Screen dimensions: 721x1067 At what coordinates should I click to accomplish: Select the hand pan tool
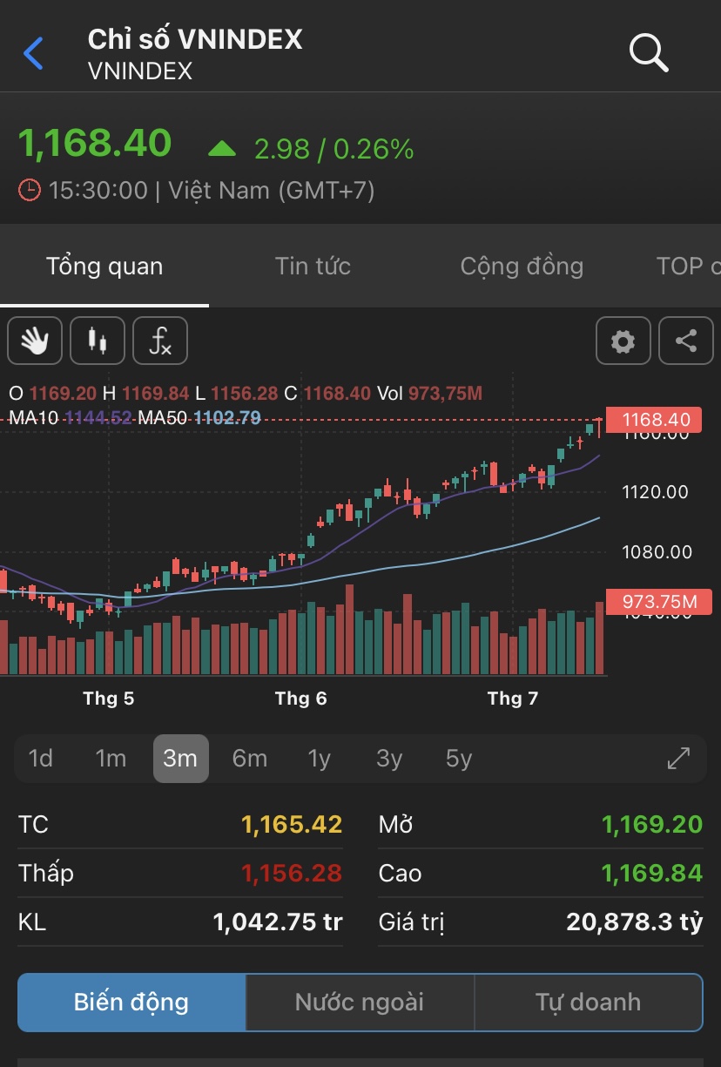(x=35, y=341)
